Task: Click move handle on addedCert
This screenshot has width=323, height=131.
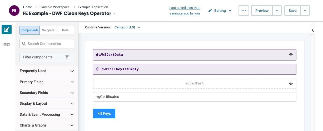Action: 291,83
